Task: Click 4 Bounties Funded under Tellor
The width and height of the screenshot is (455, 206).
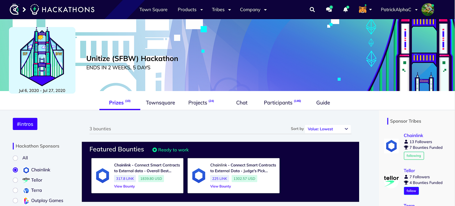Action: click(423, 183)
